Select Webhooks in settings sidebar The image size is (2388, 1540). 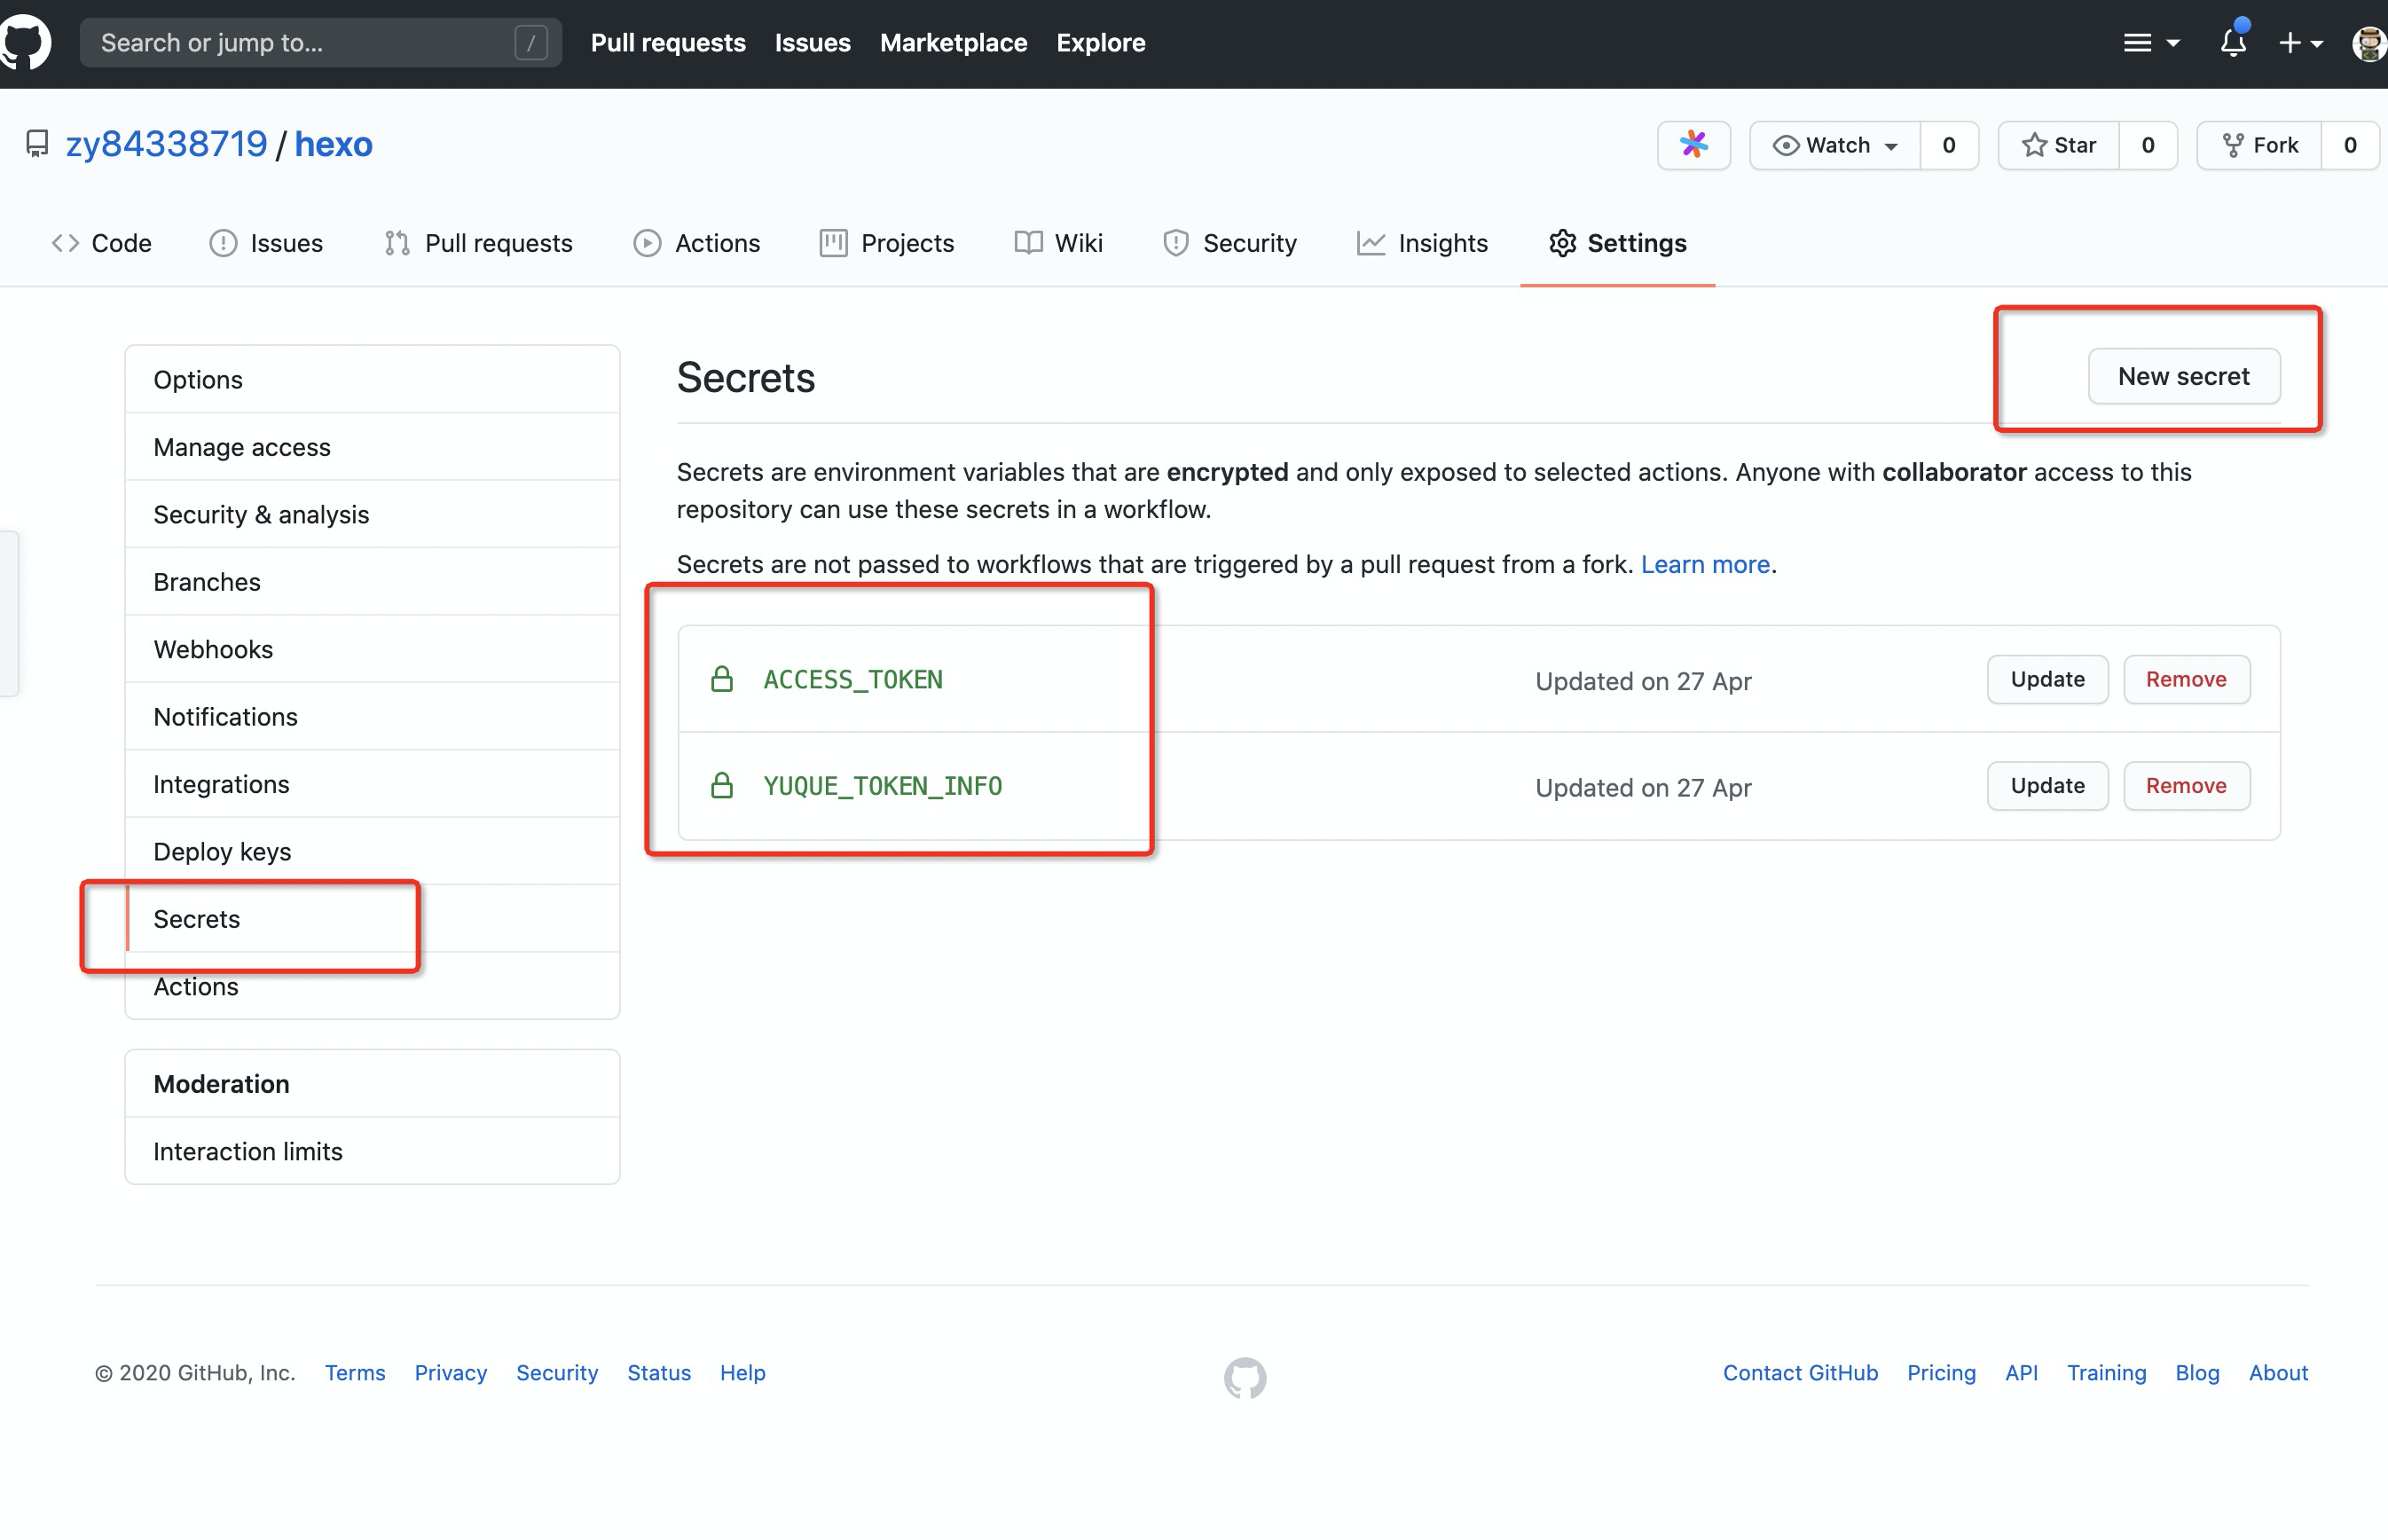(213, 649)
